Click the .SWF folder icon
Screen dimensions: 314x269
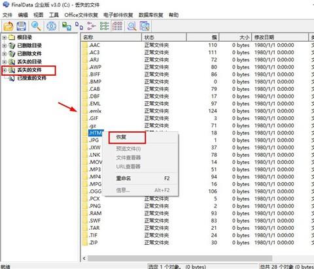85,221
